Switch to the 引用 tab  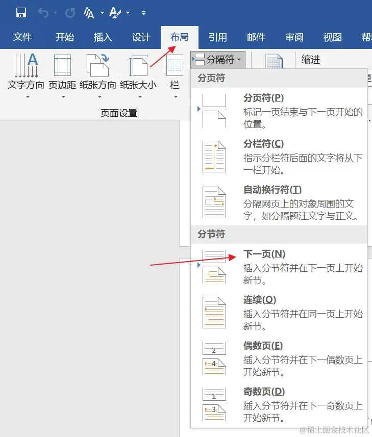(x=218, y=37)
